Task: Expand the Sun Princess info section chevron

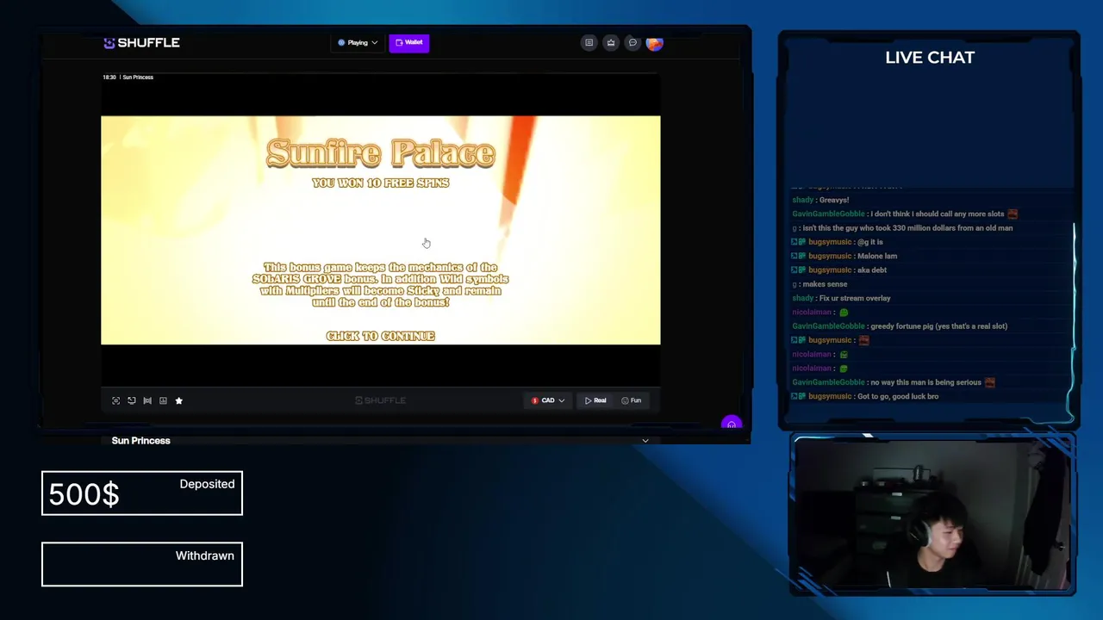Action: point(645,441)
